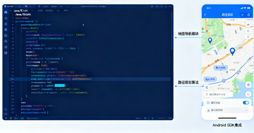This screenshot has width=254, height=133.
Task: Select the Java/Kotlin tab in the editor
Action: [21, 11]
